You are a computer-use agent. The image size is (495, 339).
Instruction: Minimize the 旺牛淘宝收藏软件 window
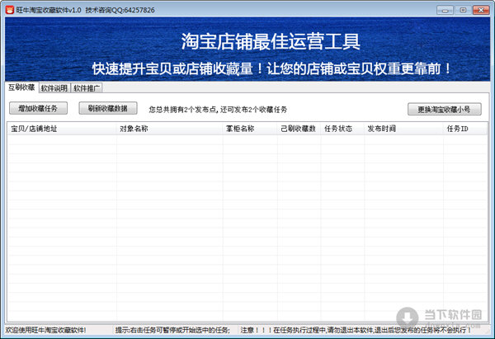[445, 10]
